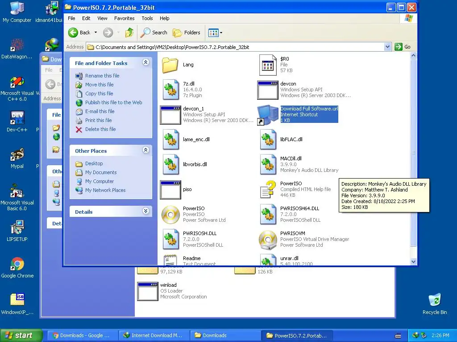The width and height of the screenshot is (457, 342).
Task: Switch to Downloads folder taskbar button
Action: (x=224, y=336)
